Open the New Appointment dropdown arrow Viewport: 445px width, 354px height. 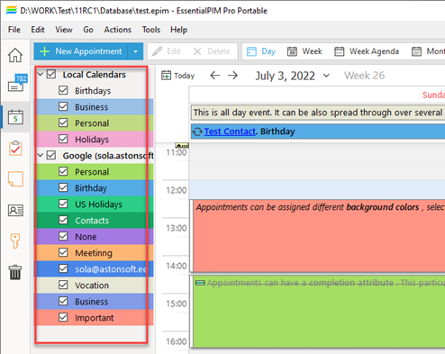pyautogui.click(x=135, y=51)
